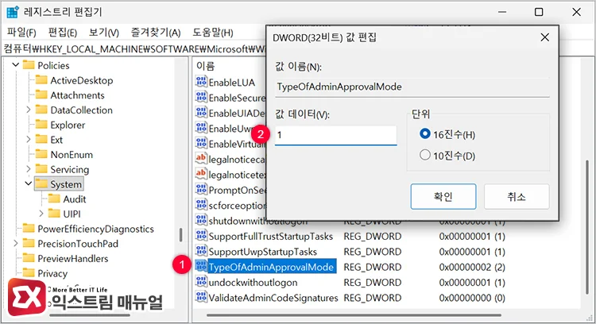Open the 보기(V) menu
The height and width of the screenshot is (324, 596).
104,33
